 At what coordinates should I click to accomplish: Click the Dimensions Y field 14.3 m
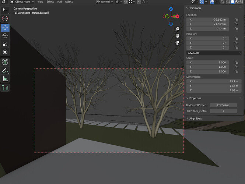coord(214,86)
